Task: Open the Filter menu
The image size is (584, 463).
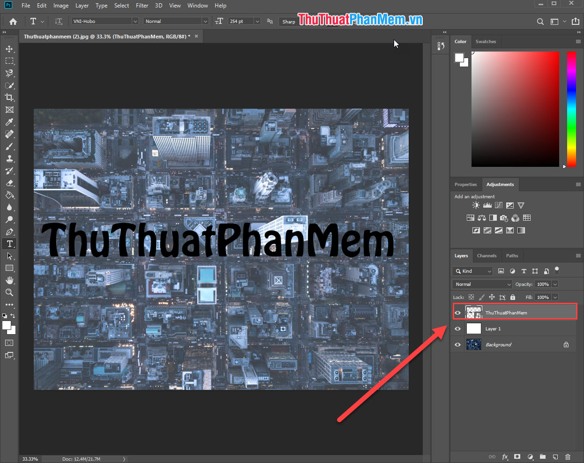Action: tap(142, 5)
